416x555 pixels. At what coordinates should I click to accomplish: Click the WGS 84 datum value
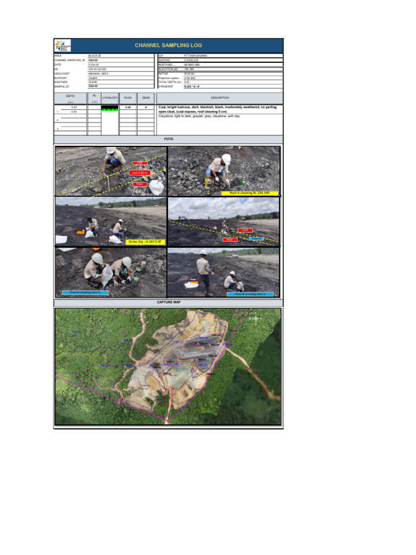tap(189, 74)
